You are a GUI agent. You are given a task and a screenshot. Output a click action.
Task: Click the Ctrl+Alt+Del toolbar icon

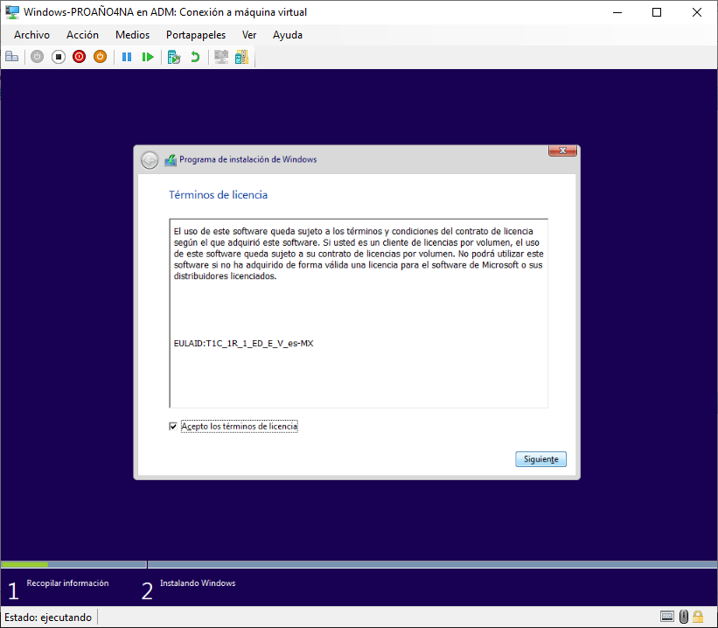coord(12,57)
